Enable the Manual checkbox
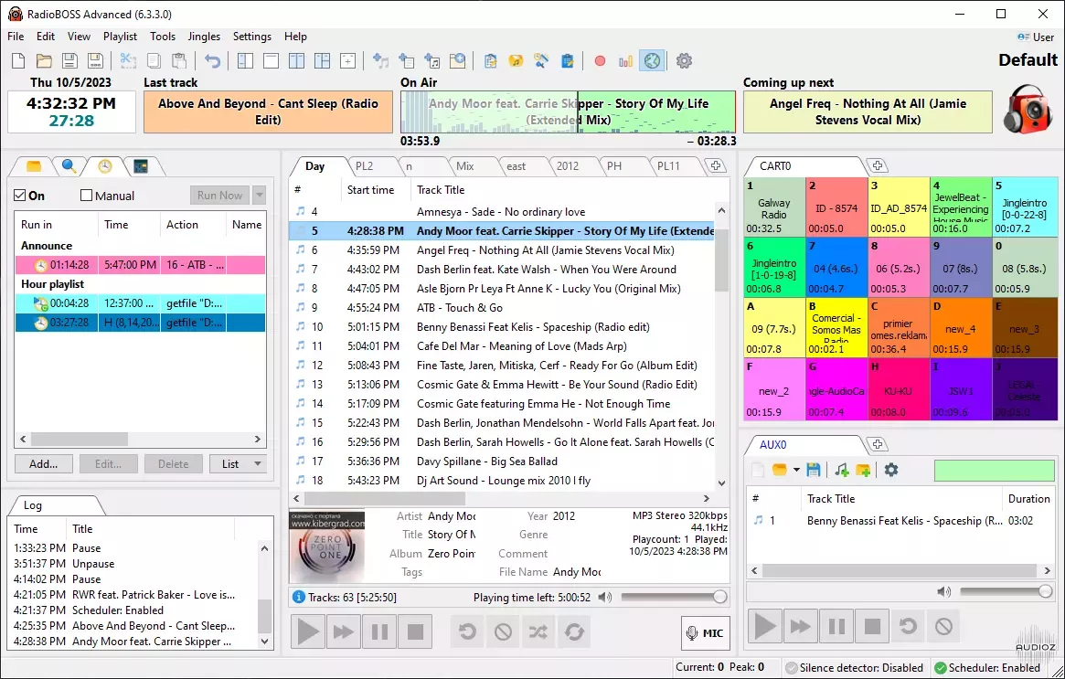This screenshot has height=679, width=1065. click(x=87, y=196)
